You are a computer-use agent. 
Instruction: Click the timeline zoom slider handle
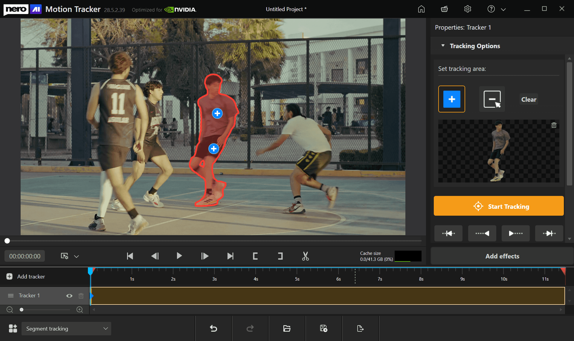(22, 310)
